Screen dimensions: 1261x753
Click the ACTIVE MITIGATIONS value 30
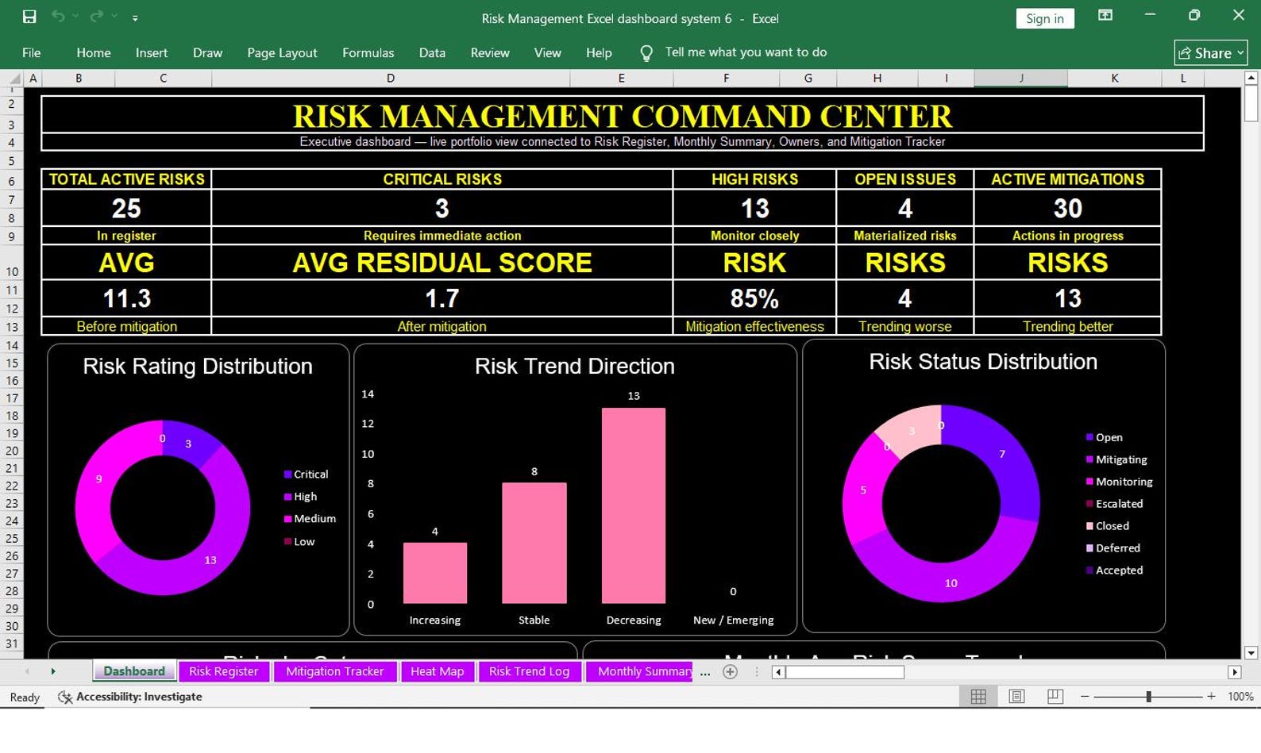1067,208
